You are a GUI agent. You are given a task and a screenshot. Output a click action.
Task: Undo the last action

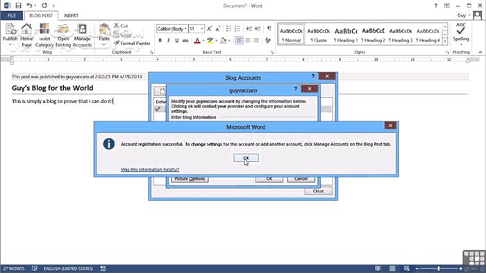click(x=29, y=6)
